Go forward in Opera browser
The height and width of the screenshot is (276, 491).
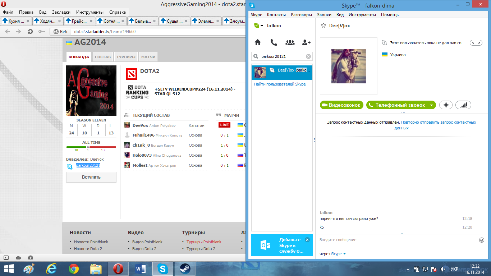(x=18, y=32)
